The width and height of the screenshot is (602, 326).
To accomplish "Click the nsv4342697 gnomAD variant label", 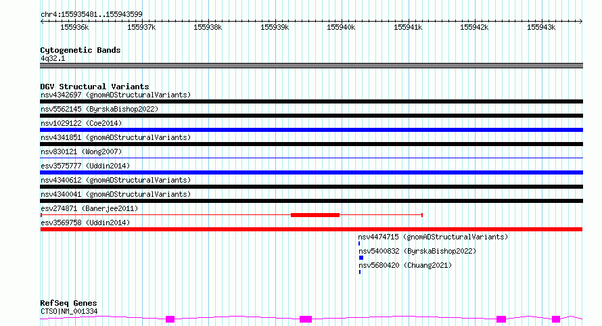I will click(x=115, y=95).
